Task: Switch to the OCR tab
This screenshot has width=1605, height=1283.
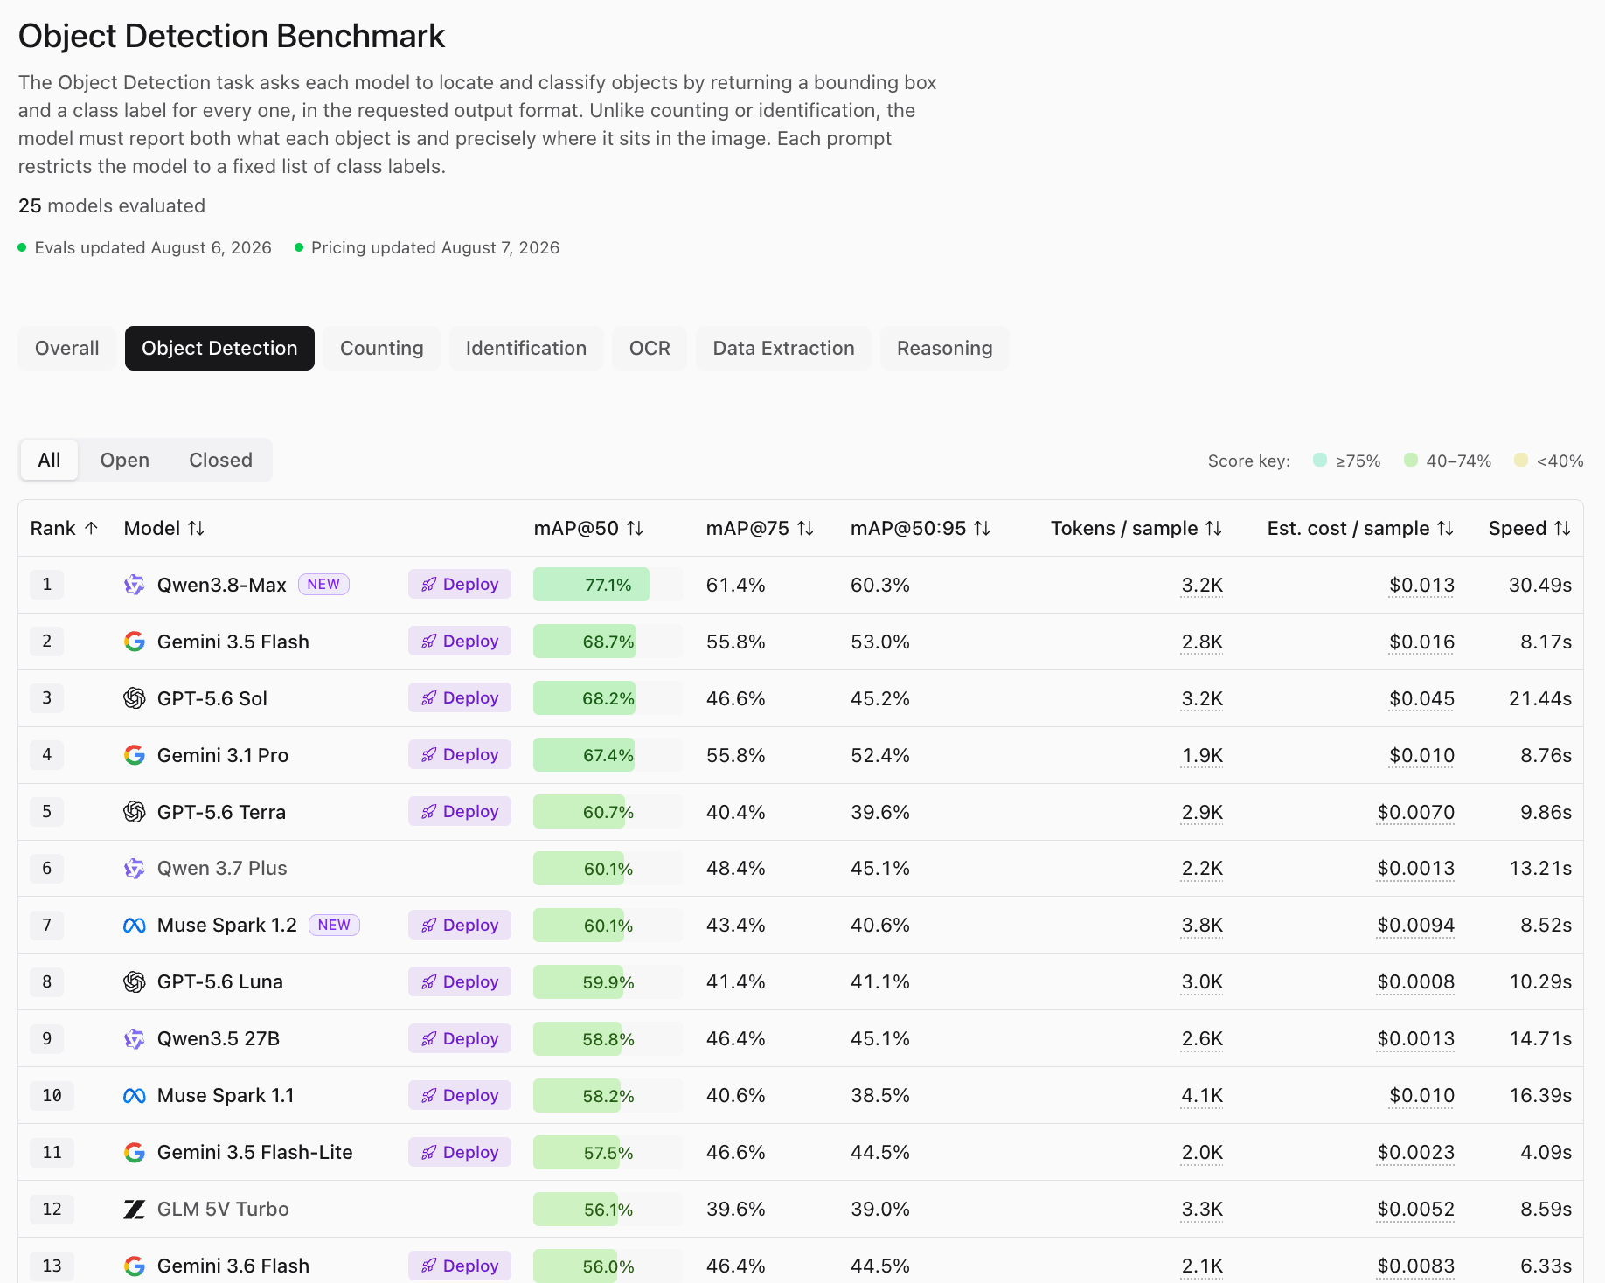Action: (x=650, y=349)
